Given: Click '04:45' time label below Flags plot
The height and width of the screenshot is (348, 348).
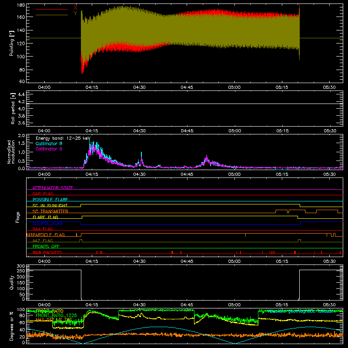Looking at the screenshot, I should click(187, 261).
